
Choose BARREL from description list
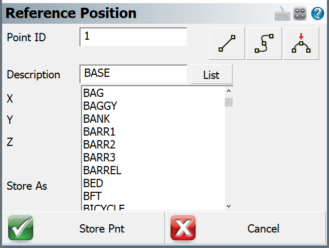click(102, 170)
